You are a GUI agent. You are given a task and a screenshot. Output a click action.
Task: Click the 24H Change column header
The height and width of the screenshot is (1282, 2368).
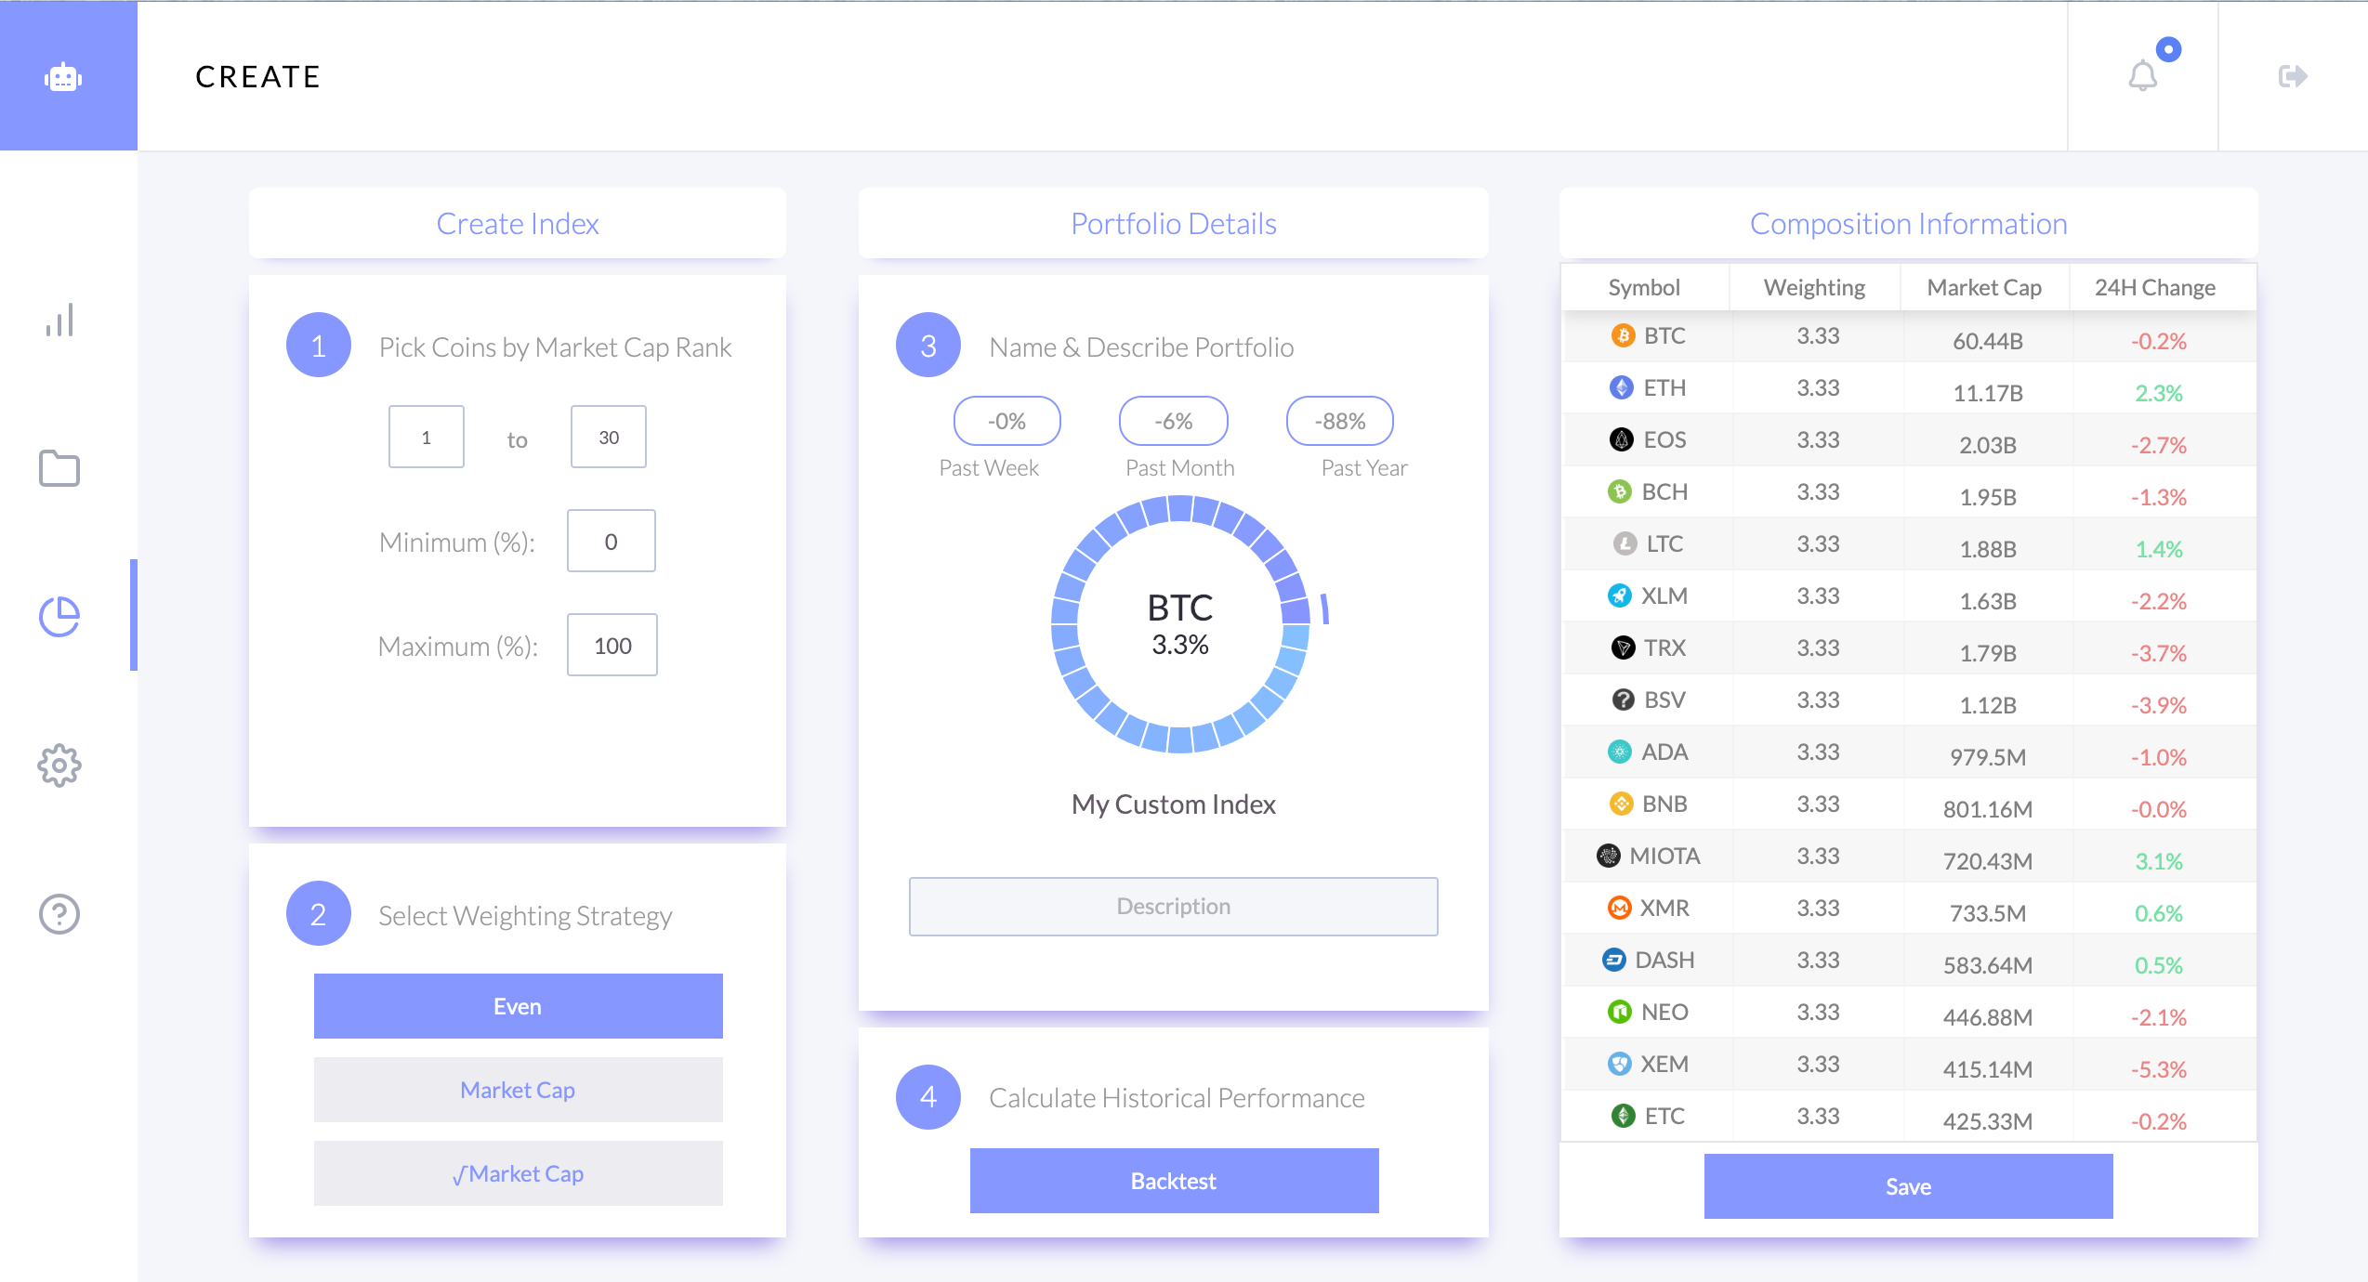[x=2154, y=287]
